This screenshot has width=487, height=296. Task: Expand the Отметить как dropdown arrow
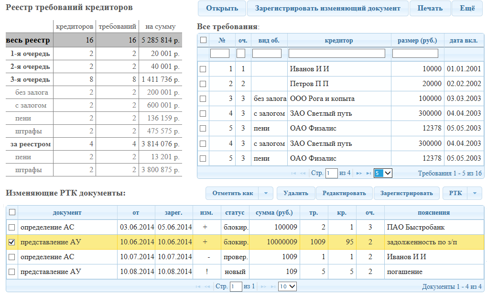pyautogui.click(x=266, y=193)
